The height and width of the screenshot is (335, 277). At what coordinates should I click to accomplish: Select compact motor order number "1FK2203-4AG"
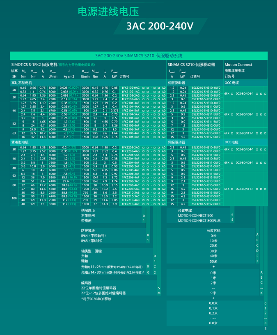[130, 151]
